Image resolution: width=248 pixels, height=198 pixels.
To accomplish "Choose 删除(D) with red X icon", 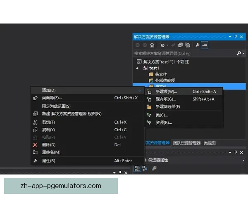I will (x=87, y=145).
